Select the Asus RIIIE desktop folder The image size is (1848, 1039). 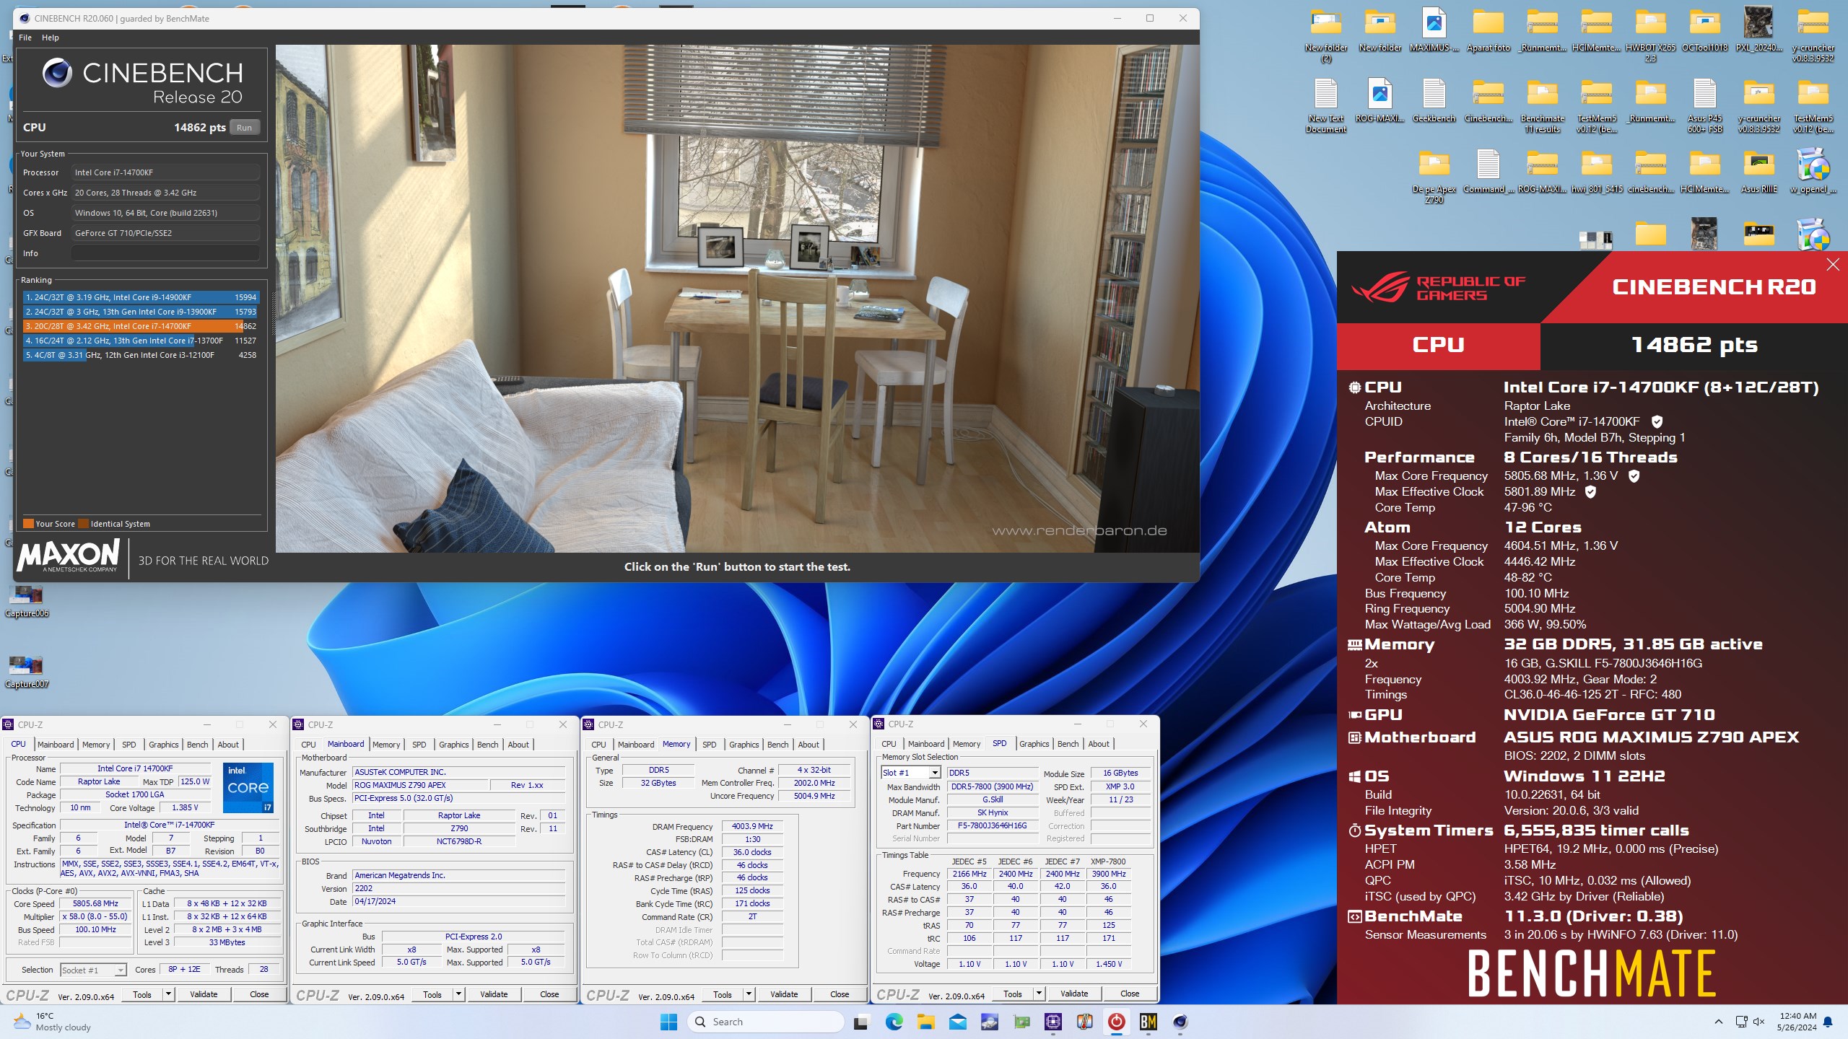1758,172
